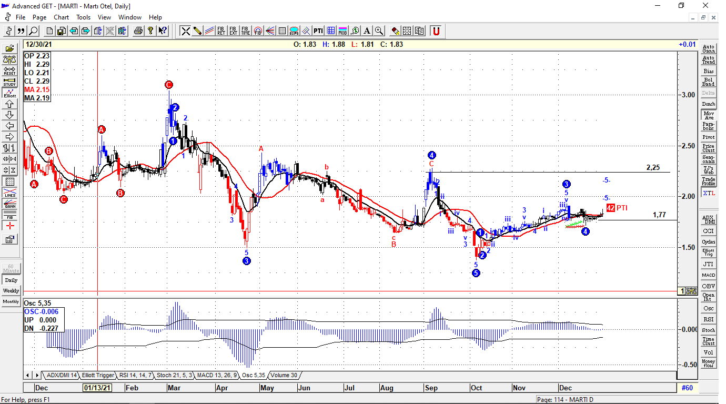Select the FIB TIME tool
This screenshot has height=404, width=726.
[246, 31]
